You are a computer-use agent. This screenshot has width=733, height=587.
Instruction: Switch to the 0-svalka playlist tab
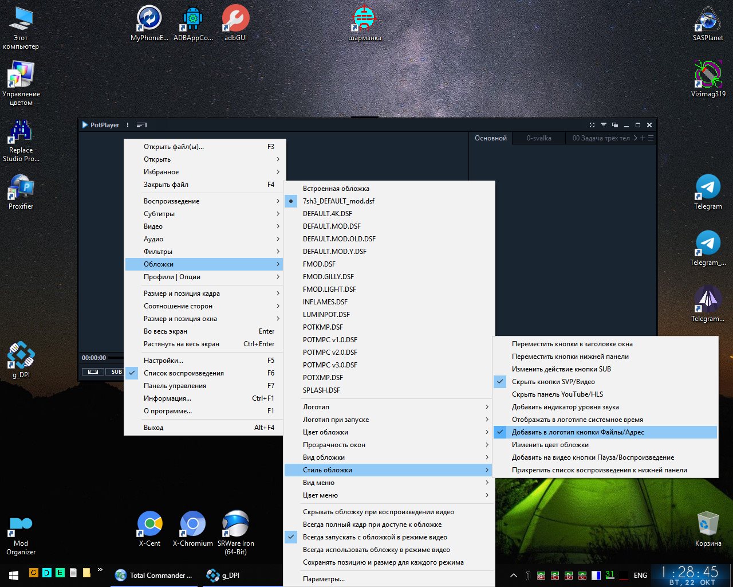pyautogui.click(x=539, y=138)
